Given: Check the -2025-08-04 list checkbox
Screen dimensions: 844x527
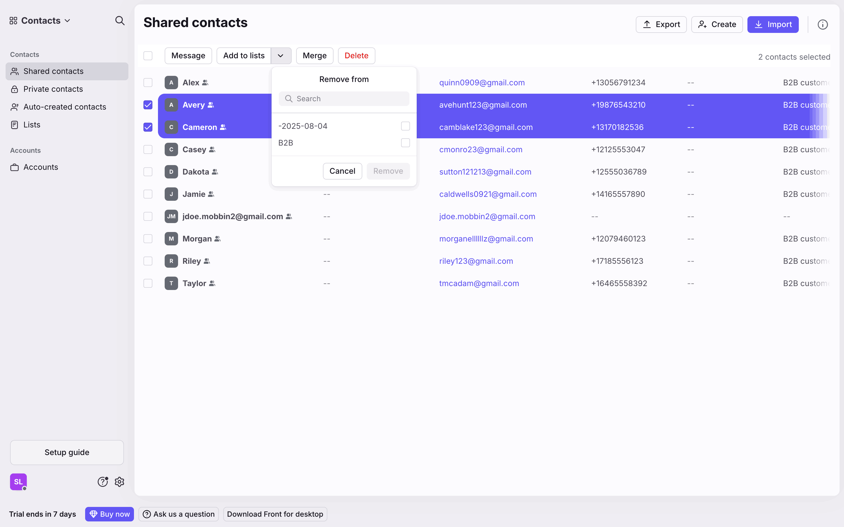Looking at the screenshot, I should pyautogui.click(x=405, y=126).
